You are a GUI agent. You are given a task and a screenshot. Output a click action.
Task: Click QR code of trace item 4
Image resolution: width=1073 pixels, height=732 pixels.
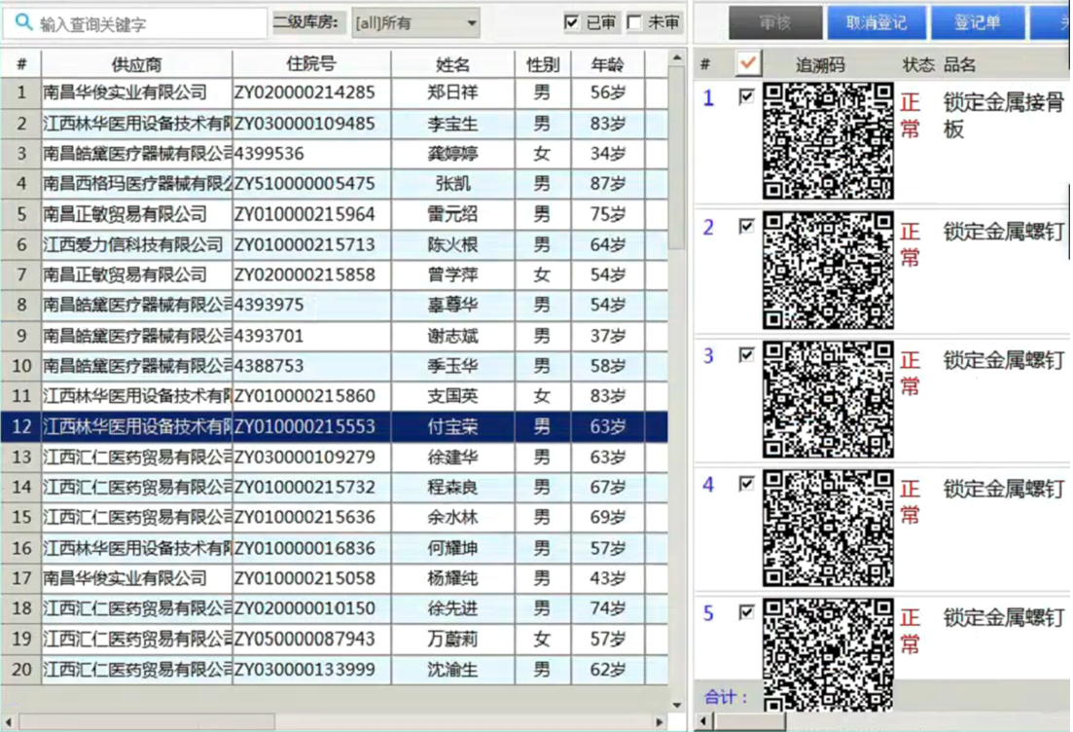(x=828, y=528)
